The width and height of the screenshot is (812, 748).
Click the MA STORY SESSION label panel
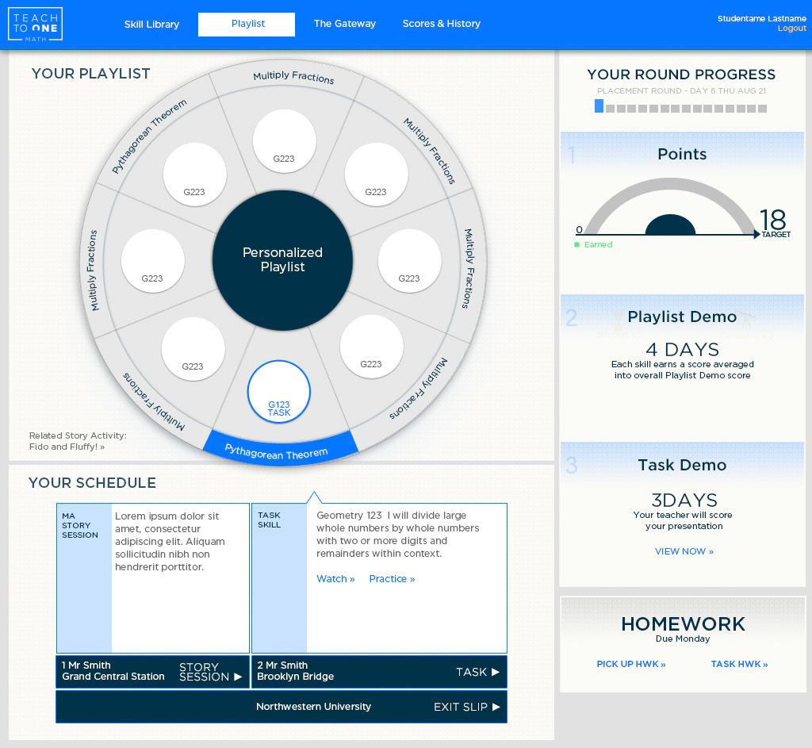tap(84, 577)
